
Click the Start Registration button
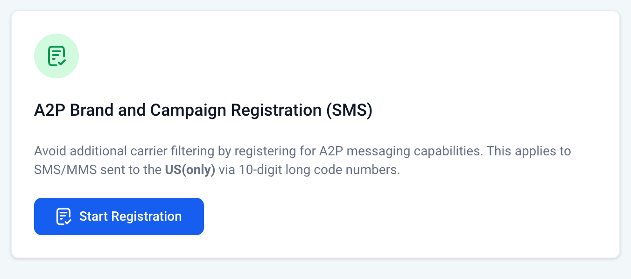coord(119,216)
